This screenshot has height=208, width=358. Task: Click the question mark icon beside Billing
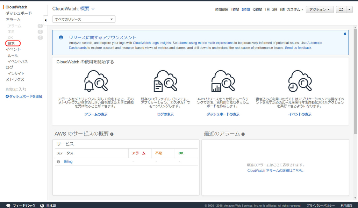click(58, 162)
